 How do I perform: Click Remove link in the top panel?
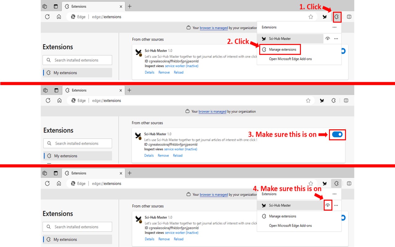click(164, 72)
